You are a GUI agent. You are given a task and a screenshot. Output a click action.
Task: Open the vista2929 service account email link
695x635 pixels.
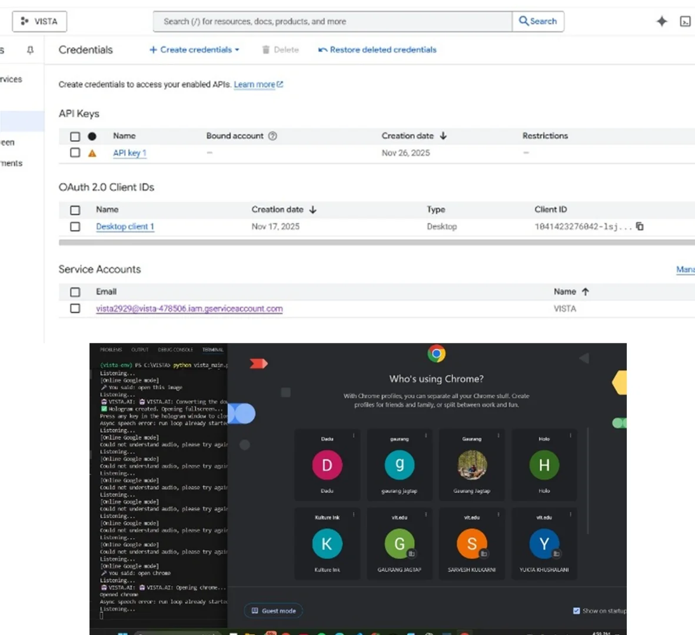pos(189,309)
